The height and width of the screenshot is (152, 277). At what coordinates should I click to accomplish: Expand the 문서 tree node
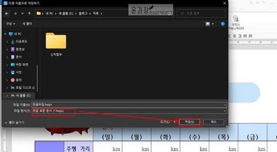(x=7, y=57)
